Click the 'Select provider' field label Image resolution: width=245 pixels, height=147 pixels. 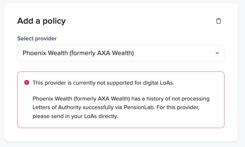[37, 39]
